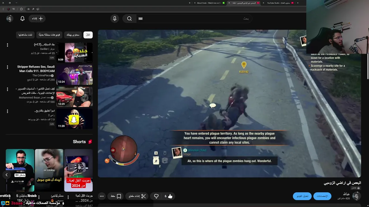Click the 'البعض في اراضي الزومبي' video title
This screenshot has width=369, height=207.
pos(342,183)
